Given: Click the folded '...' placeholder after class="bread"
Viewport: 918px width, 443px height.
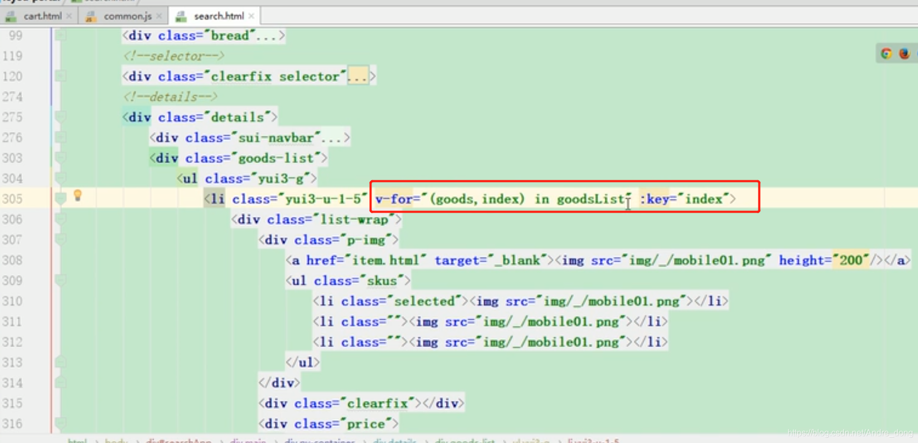Looking at the screenshot, I should (266, 36).
